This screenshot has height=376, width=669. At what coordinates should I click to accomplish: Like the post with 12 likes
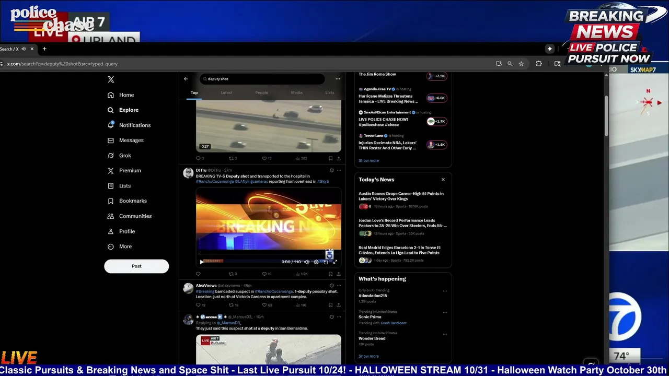[x=267, y=158]
